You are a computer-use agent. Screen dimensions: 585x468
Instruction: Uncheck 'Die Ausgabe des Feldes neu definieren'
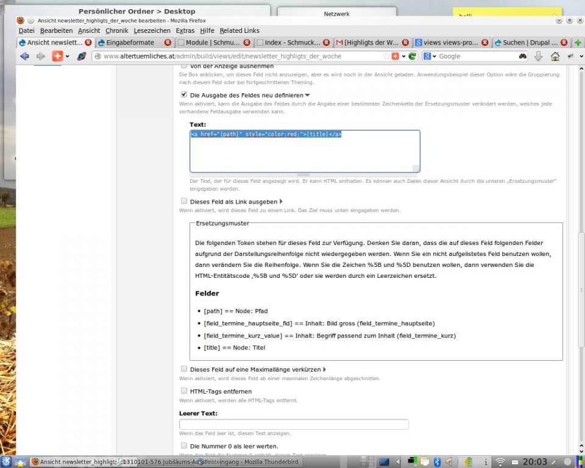(184, 95)
